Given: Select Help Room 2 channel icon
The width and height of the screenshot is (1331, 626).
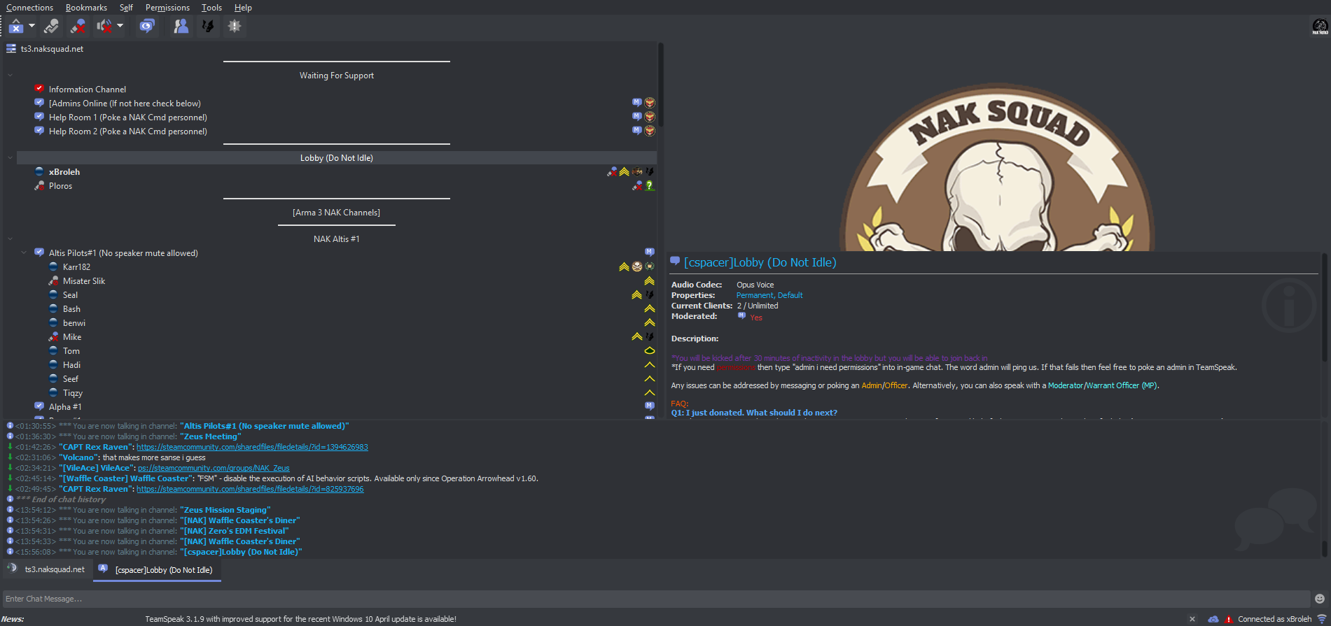Looking at the screenshot, I should (39, 131).
